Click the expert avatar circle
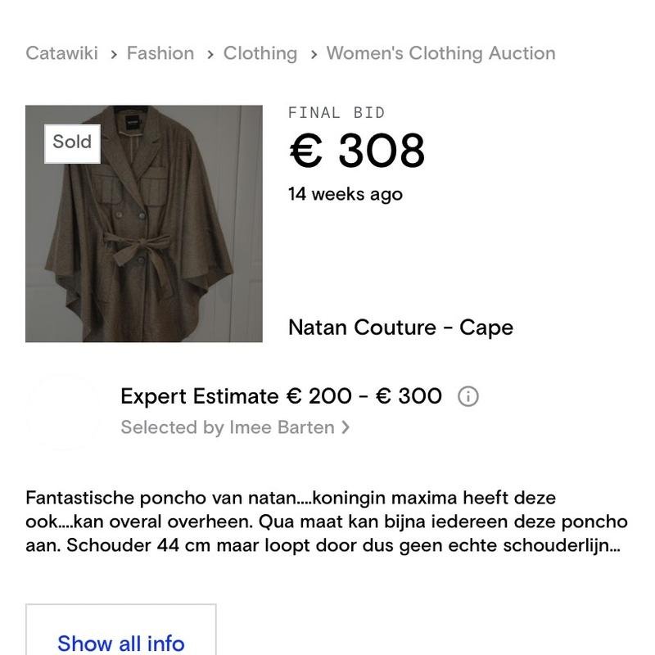 click(63, 411)
